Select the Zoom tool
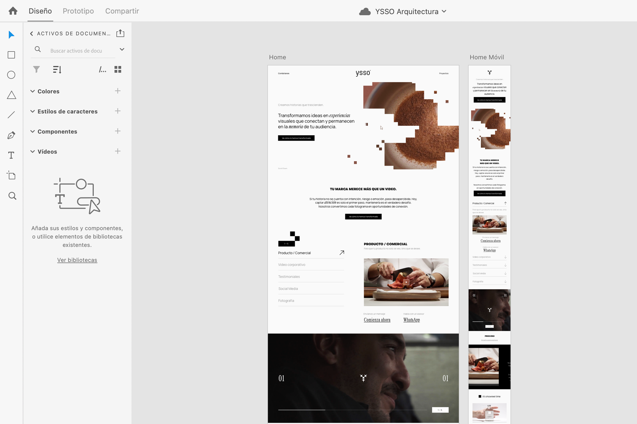Image resolution: width=637 pixels, height=424 pixels. pyautogui.click(x=12, y=196)
